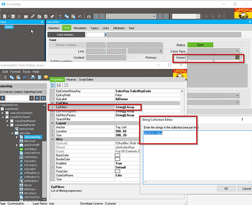The width and height of the screenshot is (252, 205).
Task: Click the Paste icon in Customization Tools Dialog
Action: [x=18, y=77]
